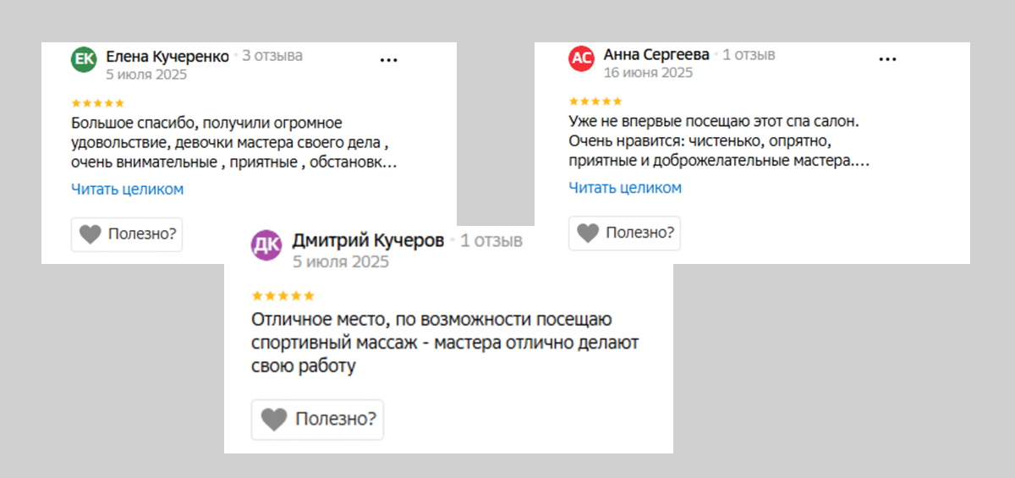Open three-dot menu on Анна Сергеева's review

tap(887, 59)
